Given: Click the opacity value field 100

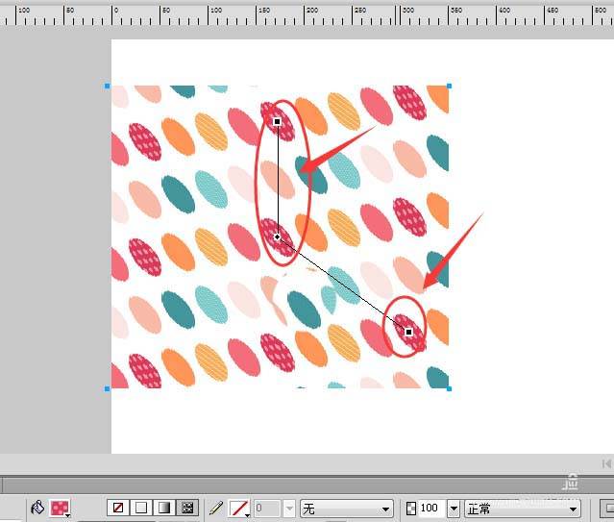Looking at the screenshot, I should (x=430, y=508).
